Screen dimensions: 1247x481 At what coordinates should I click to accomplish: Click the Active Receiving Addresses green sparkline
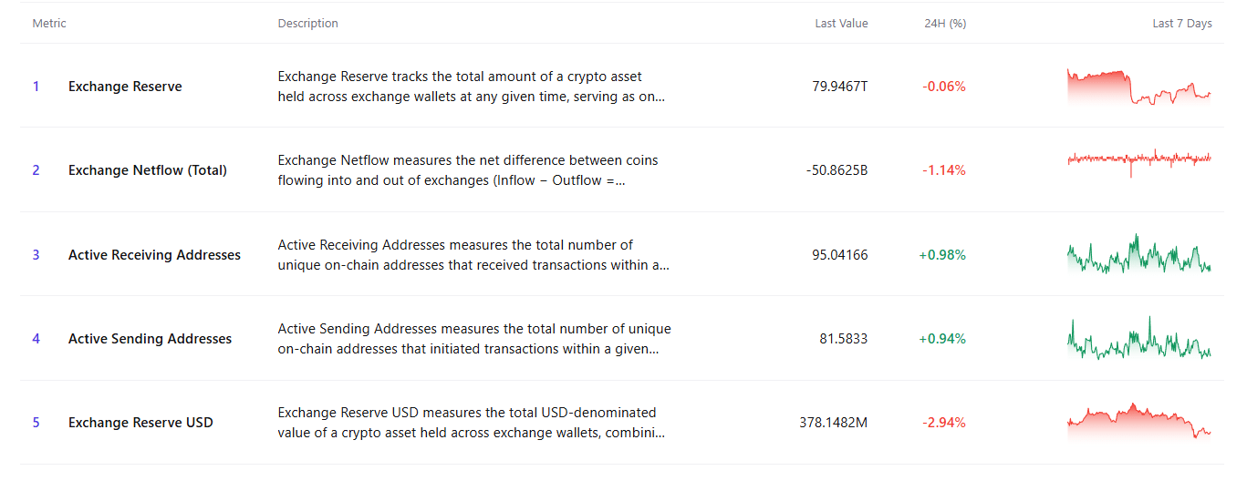click(1139, 254)
